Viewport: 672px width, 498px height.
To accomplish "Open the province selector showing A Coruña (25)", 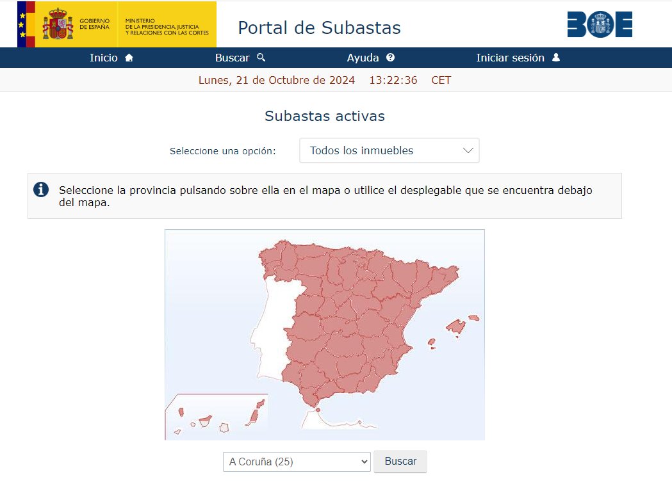I will (x=296, y=462).
